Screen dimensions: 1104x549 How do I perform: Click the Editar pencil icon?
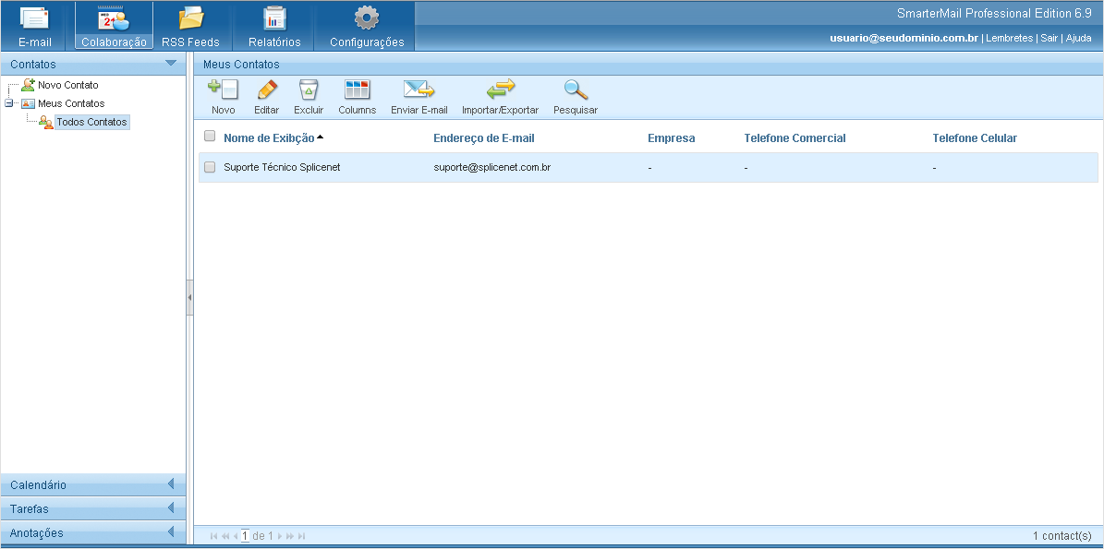point(266,90)
